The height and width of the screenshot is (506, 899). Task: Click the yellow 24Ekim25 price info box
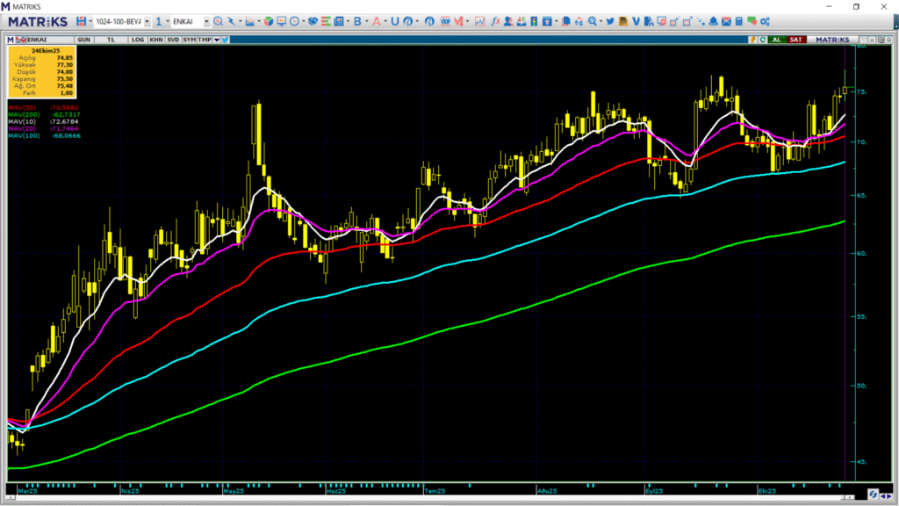[x=43, y=71]
